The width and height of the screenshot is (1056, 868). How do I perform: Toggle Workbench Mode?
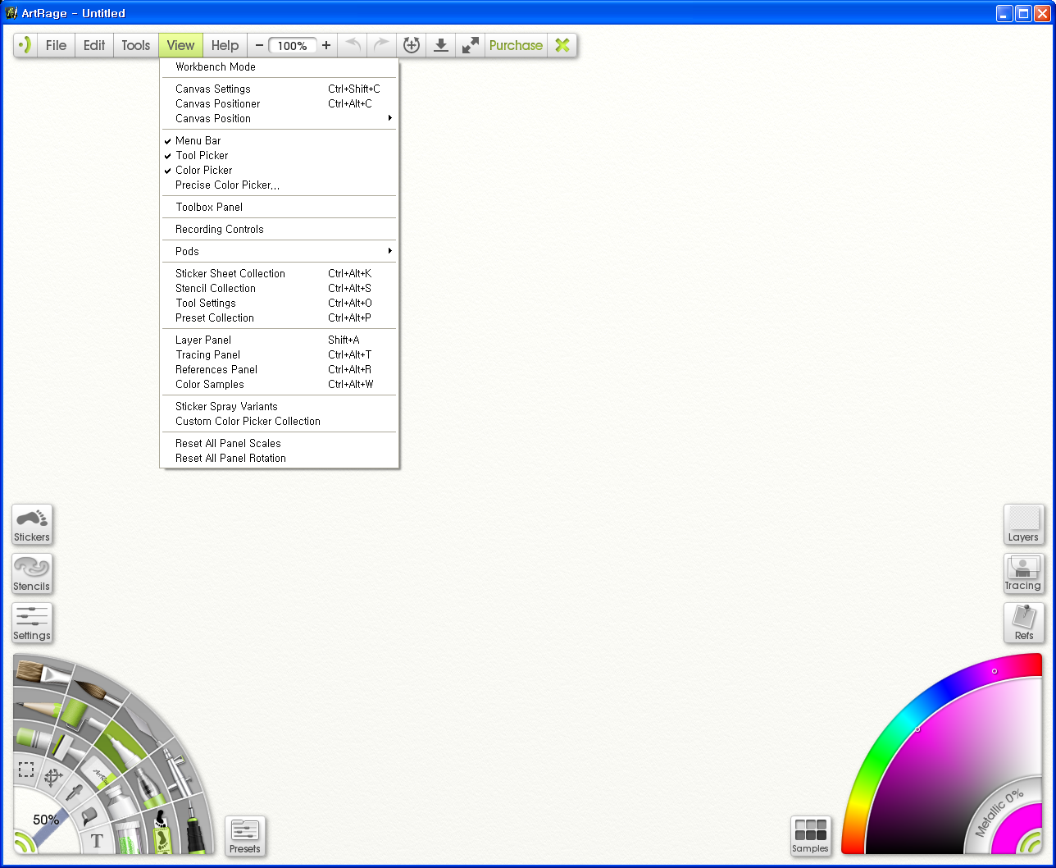point(279,67)
